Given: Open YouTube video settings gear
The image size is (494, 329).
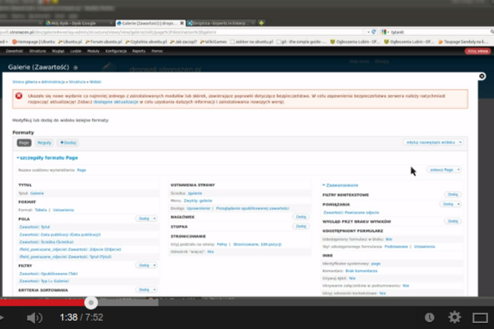Looking at the screenshot, I should pos(454,317).
